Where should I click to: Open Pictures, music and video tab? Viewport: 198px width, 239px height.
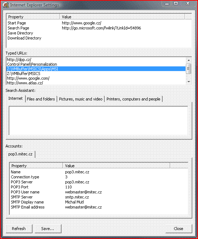pos(81,99)
